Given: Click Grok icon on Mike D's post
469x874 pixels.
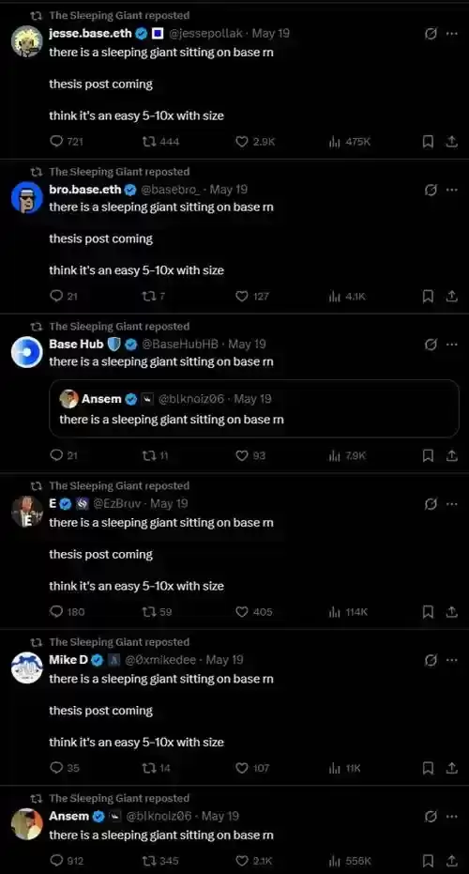Looking at the screenshot, I should click(x=431, y=660).
